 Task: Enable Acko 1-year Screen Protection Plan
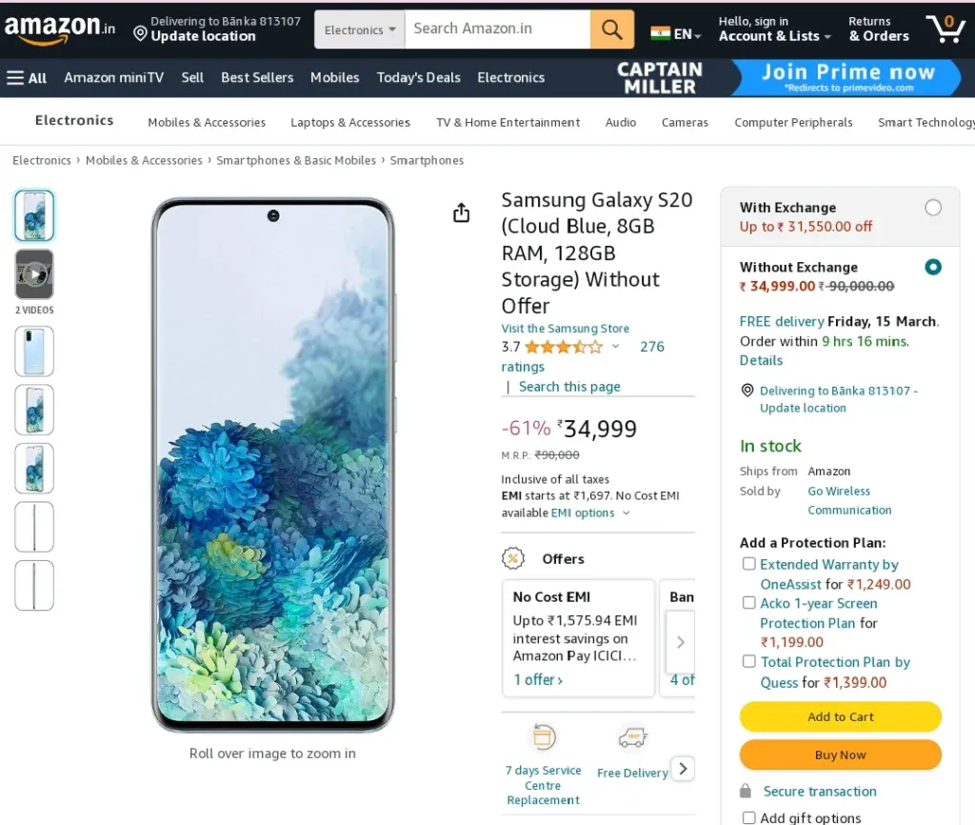749,603
